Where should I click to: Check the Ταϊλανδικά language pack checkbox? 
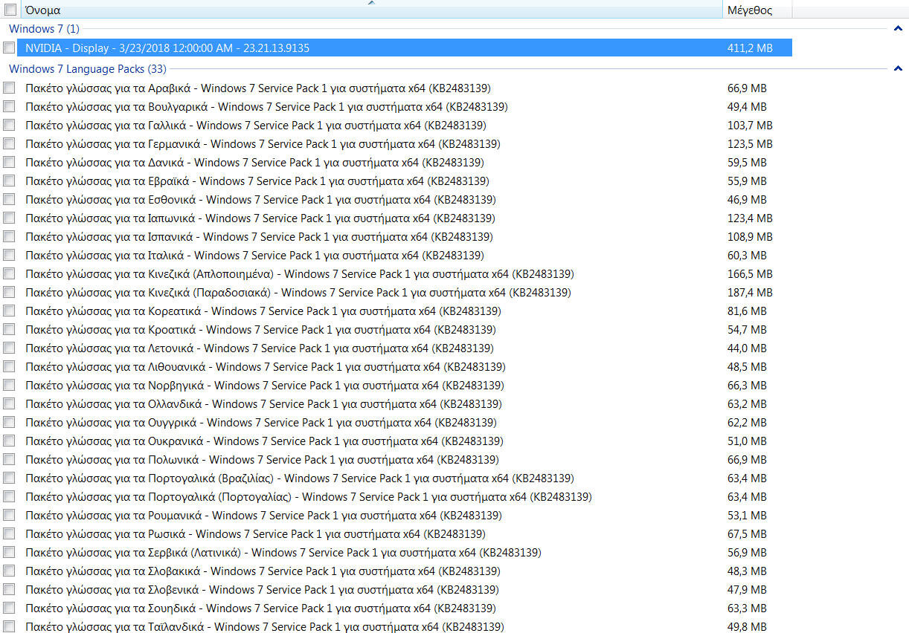pyautogui.click(x=9, y=626)
